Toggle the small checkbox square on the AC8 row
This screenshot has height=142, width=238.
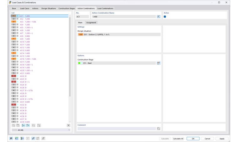point(18,36)
